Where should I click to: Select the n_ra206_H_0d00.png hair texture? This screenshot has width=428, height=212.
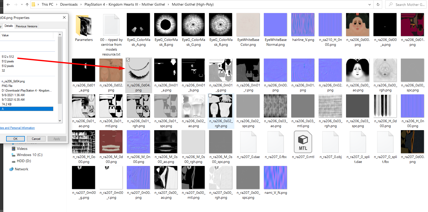pyautogui.click(x=385, y=111)
